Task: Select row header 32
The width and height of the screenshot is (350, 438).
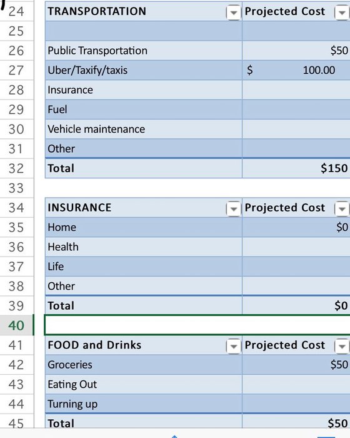Action: pyautogui.click(x=16, y=168)
